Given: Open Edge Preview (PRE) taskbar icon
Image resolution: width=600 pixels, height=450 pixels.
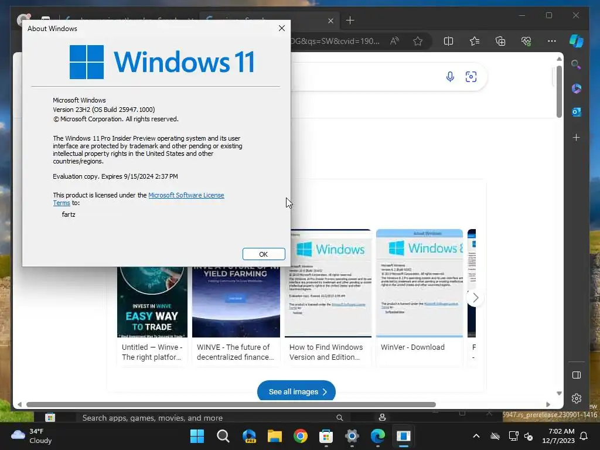Looking at the screenshot, I should point(249,436).
